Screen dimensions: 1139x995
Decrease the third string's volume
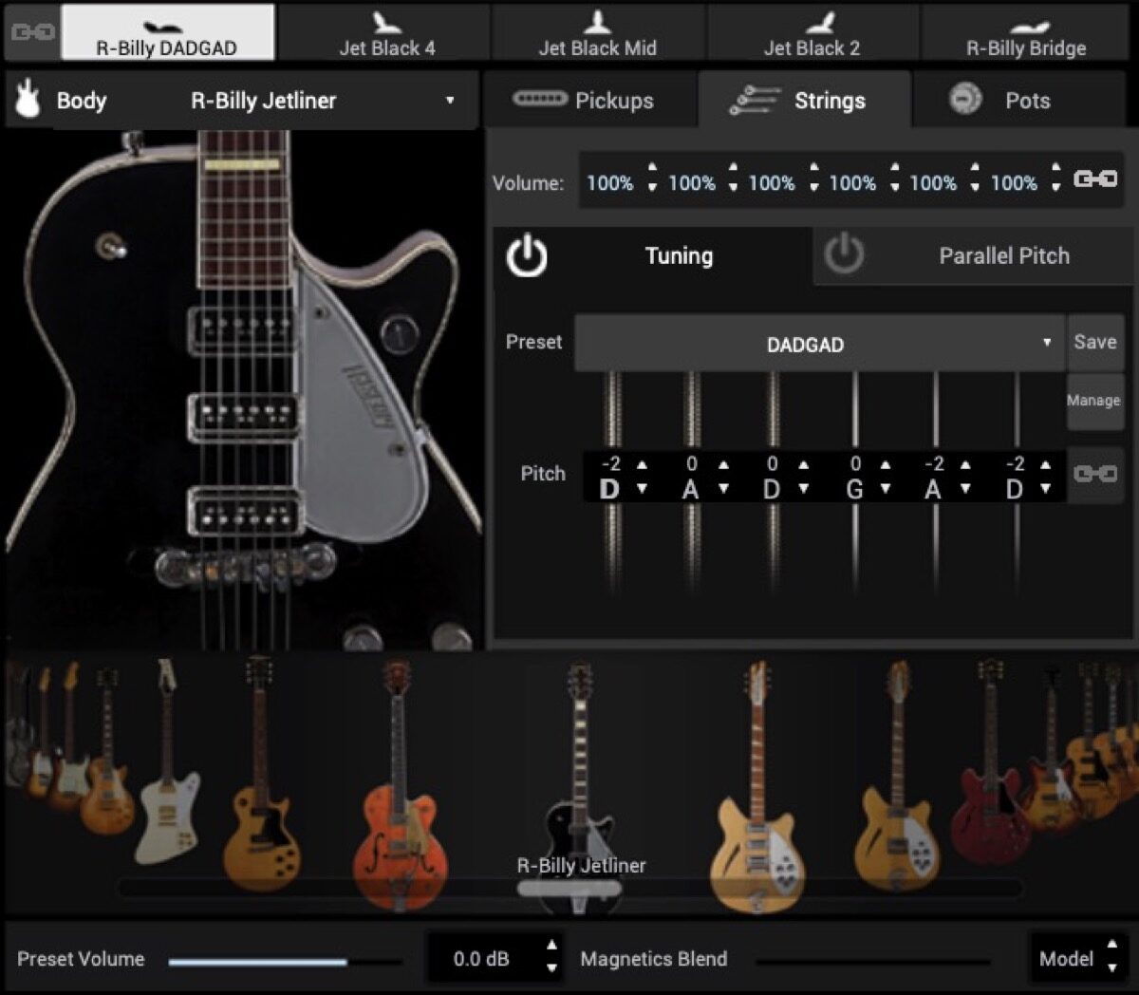(813, 187)
